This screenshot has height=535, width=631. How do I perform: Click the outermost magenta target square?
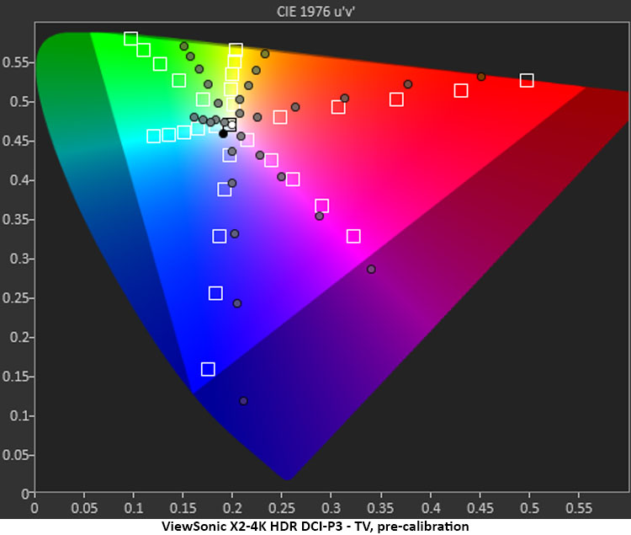pos(353,236)
